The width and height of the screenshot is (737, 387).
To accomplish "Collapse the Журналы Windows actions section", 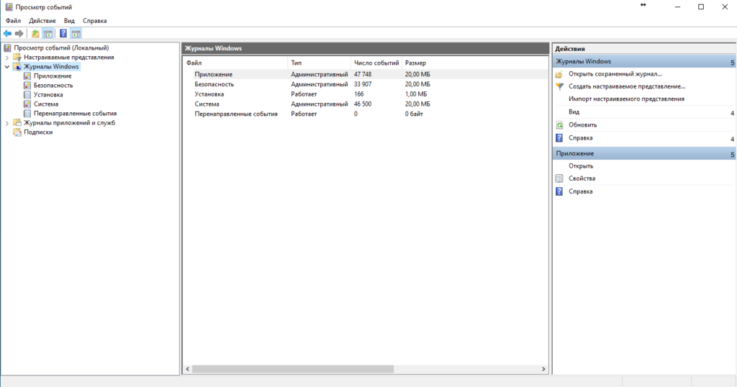I will point(732,62).
